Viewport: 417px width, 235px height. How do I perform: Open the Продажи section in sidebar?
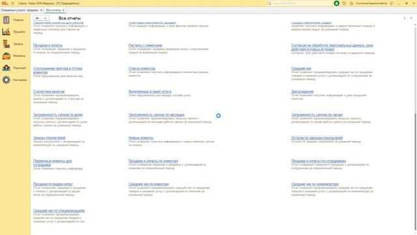click(15, 32)
